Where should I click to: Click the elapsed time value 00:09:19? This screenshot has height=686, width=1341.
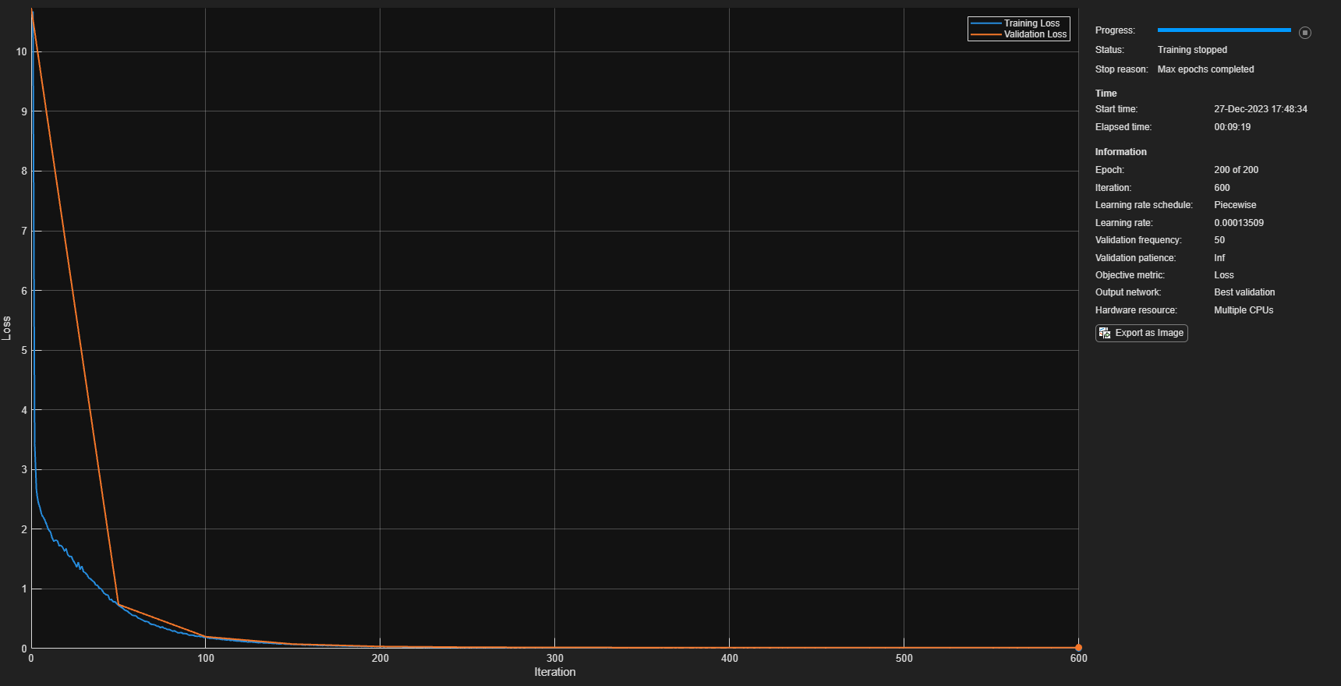click(1232, 127)
